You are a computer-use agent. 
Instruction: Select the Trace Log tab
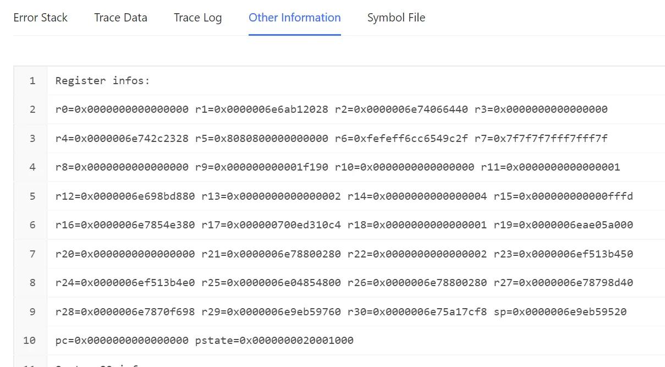197,18
